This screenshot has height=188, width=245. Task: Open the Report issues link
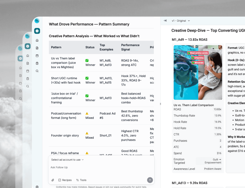95,187
